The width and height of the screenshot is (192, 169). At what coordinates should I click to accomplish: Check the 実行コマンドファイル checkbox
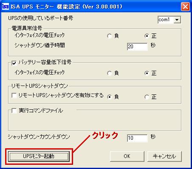pos(14,111)
